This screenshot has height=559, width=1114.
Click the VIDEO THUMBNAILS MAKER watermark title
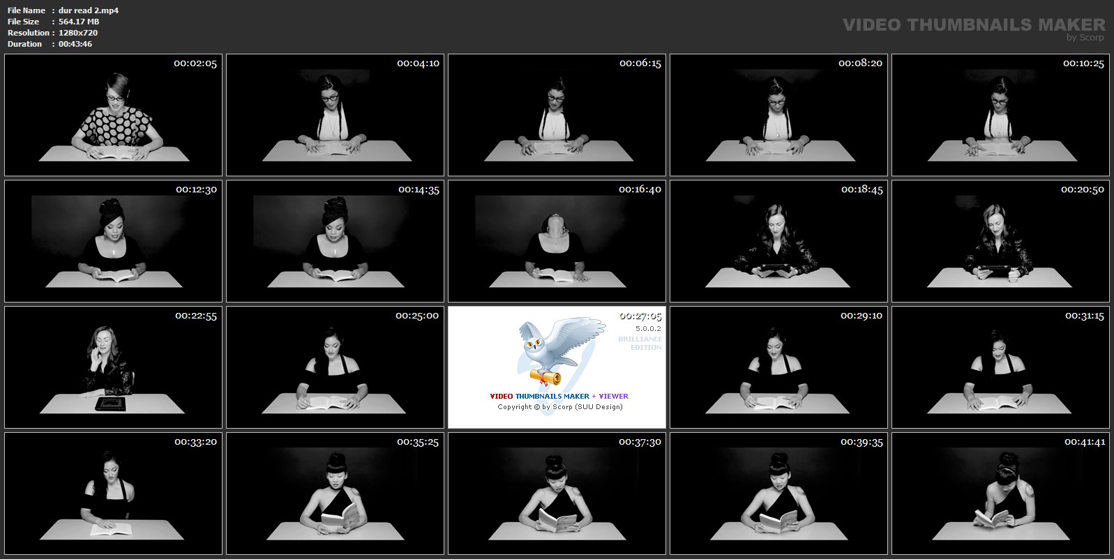click(x=973, y=24)
